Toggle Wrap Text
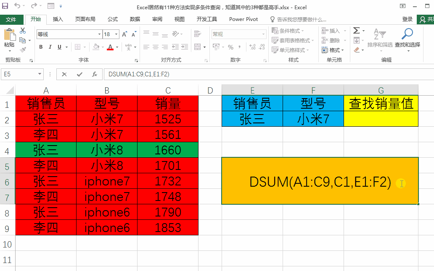 coord(198,34)
